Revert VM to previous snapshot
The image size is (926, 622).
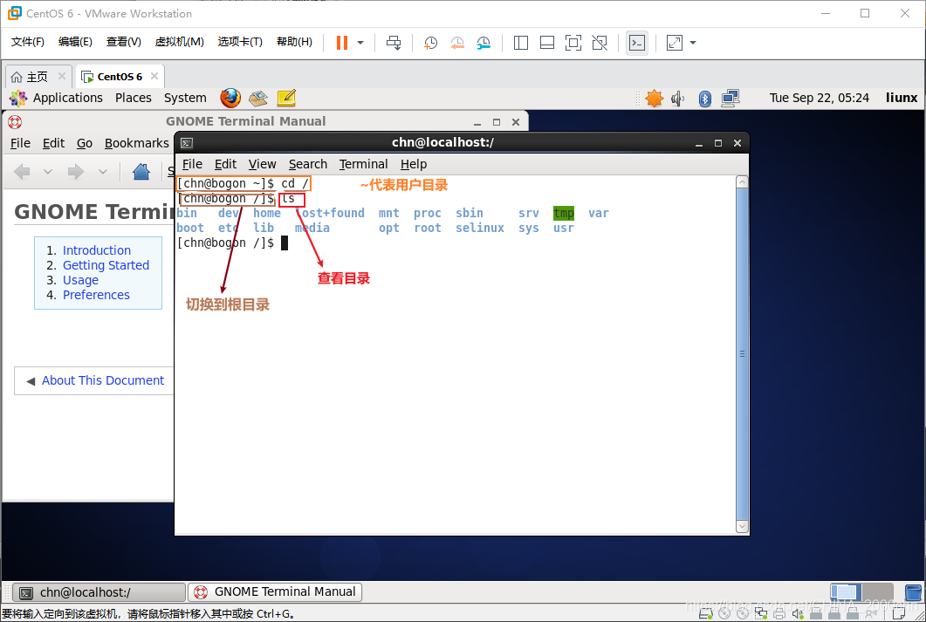coord(457,43)
